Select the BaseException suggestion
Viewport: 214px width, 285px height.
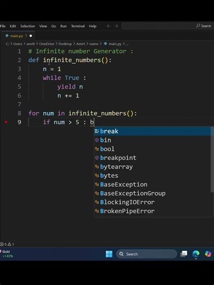pos(152,185)
